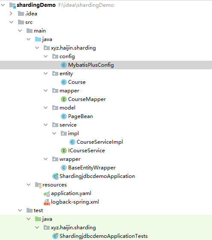Click the logback-spring.xml file icon
212x240 pixels.
[47, 202]
